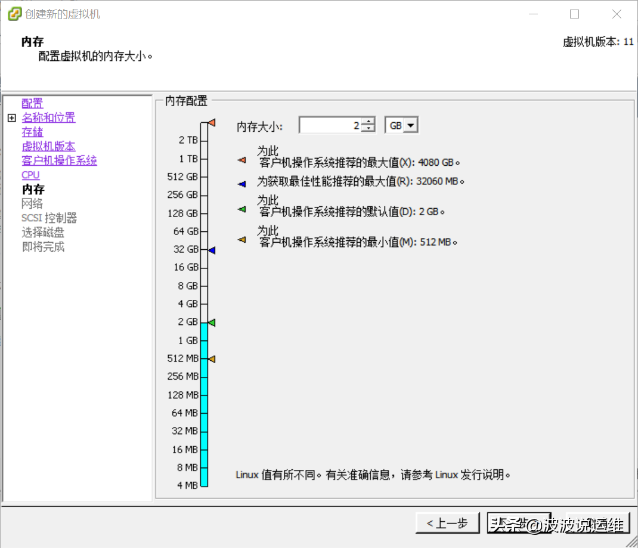
Task: Click the 8 GB scale label
Action: [188, 286]
